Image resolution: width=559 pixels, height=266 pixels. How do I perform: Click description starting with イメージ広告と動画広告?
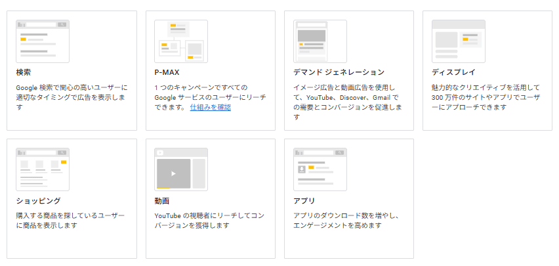(x=348, y=102)
